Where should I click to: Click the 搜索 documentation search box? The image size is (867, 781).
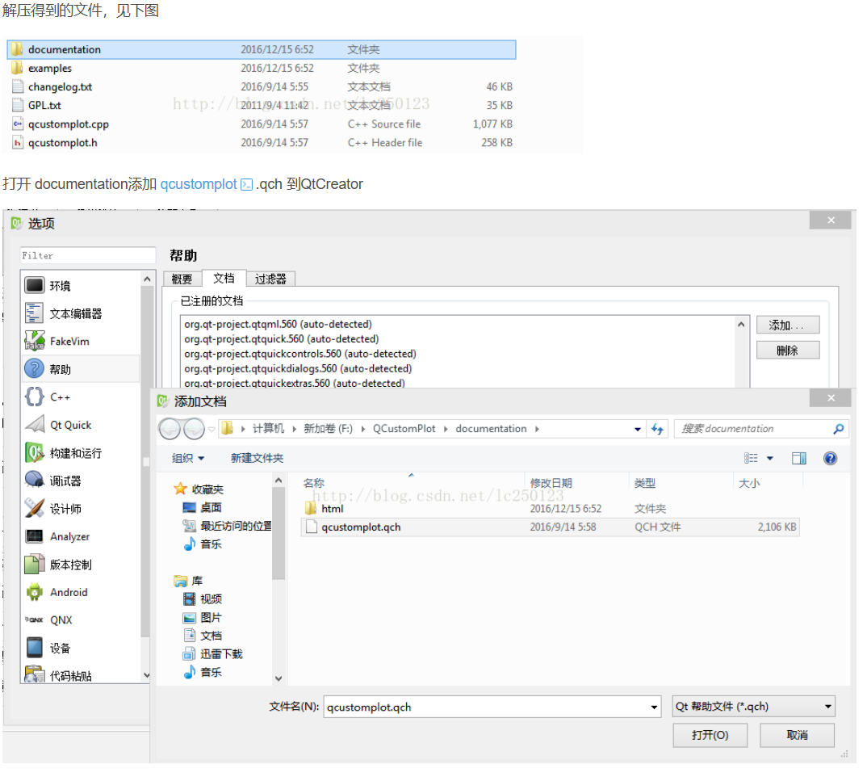click(x=753, y=429)
